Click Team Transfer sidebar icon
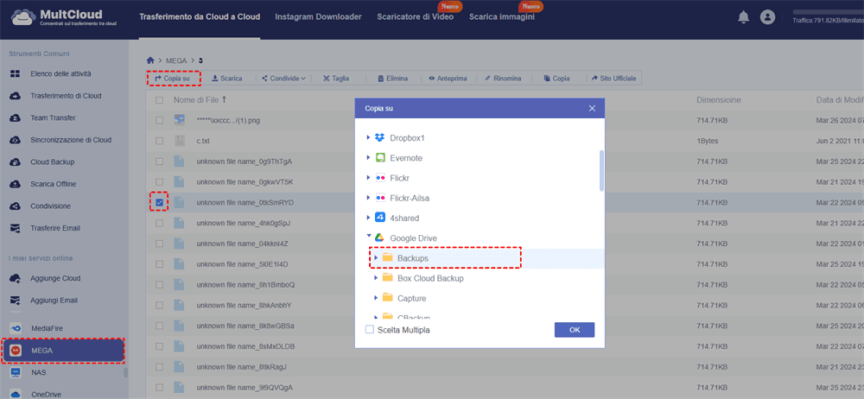This screenshot has height=399, width=864. [x=16, y=118]
